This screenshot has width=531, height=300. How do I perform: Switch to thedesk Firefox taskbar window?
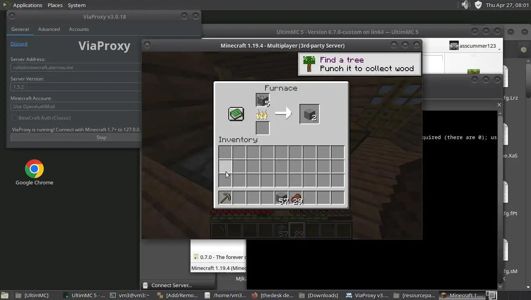pos(273,295)
